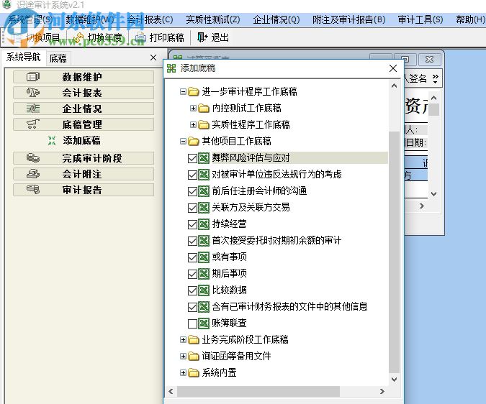Collapse 进一步审计程序工作底稿 node
The height and width of the screenshot is (404, 486).
pyautogui.click(x=183, y=91)
